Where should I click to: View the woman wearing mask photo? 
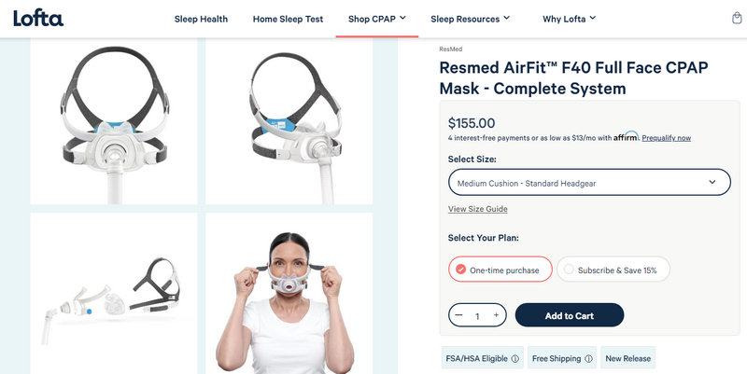click(289, 293)
